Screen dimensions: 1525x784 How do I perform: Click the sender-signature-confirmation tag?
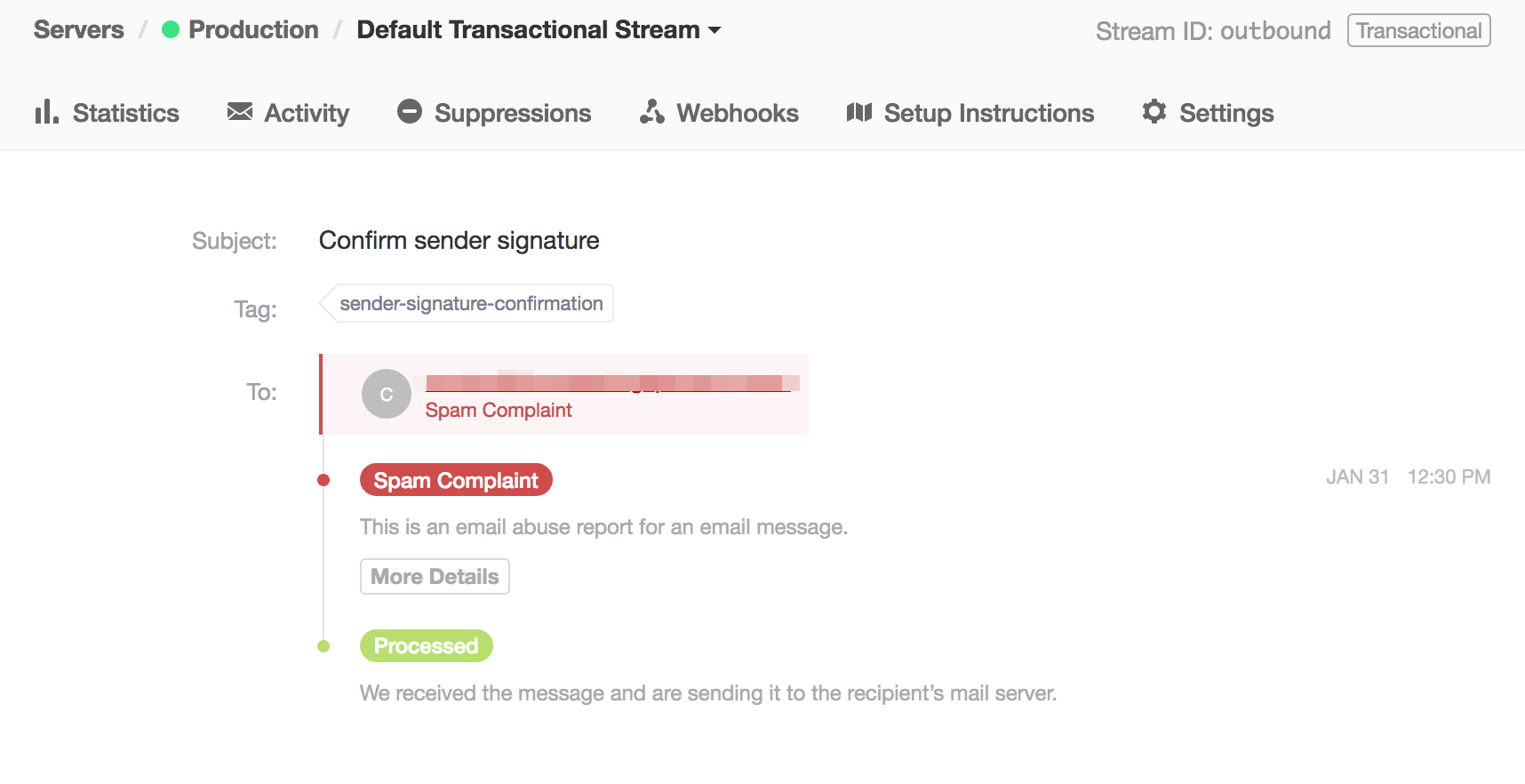[x=470, y=304]
